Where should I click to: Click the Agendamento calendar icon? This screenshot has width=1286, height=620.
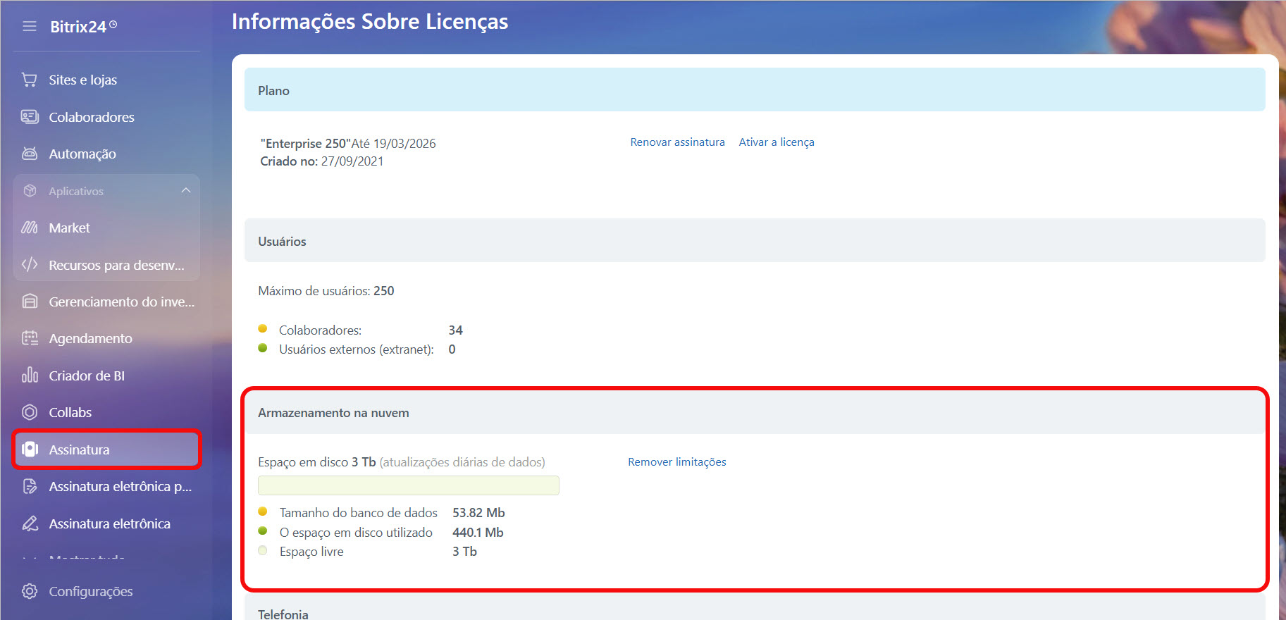[x=29, y=338]
